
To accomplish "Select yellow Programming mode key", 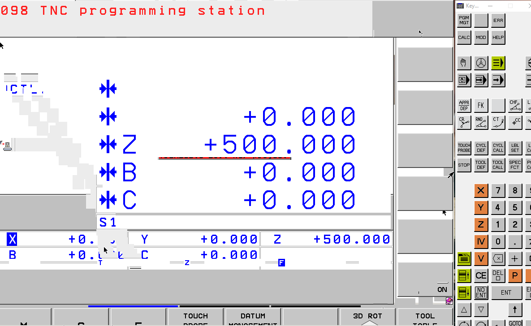I will [498, 63].
